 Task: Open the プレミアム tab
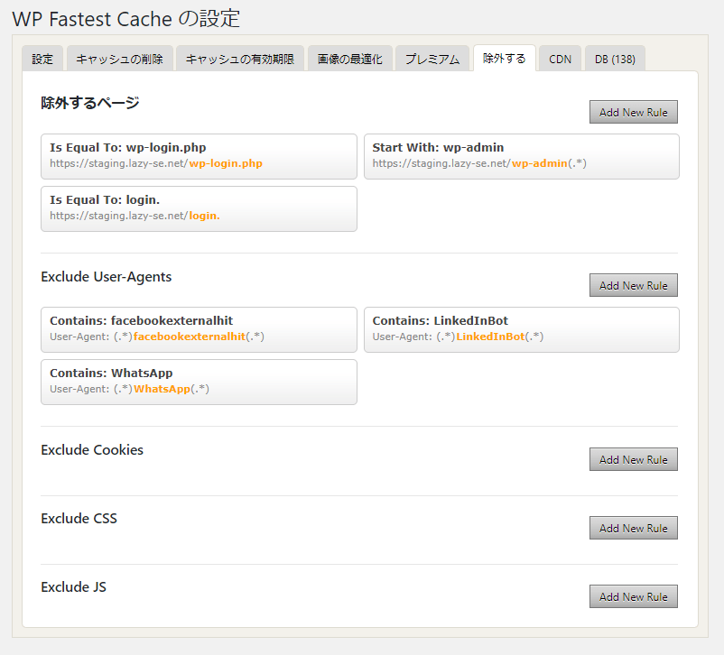[432, 59]
